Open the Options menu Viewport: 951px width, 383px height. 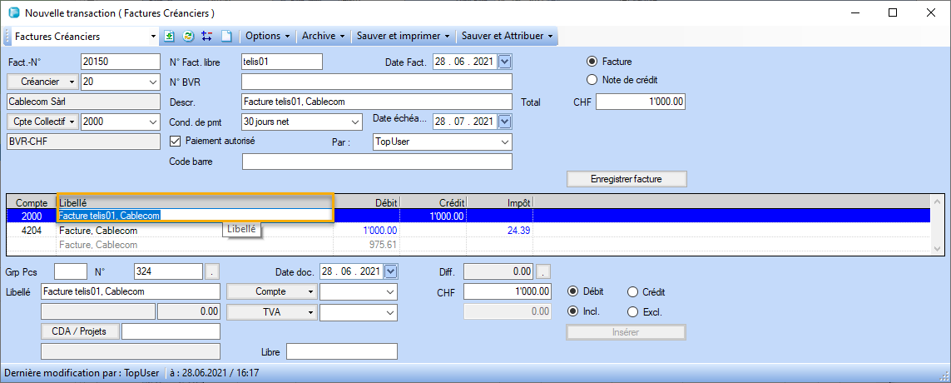[267, 37]
